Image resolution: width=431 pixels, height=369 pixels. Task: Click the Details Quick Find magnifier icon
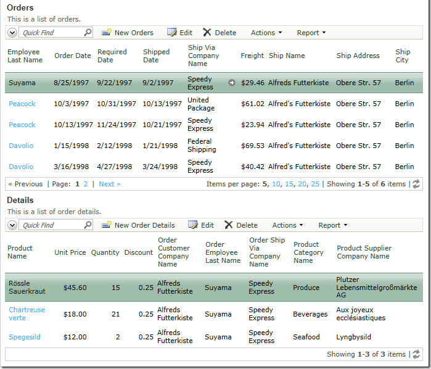[88, 225]
